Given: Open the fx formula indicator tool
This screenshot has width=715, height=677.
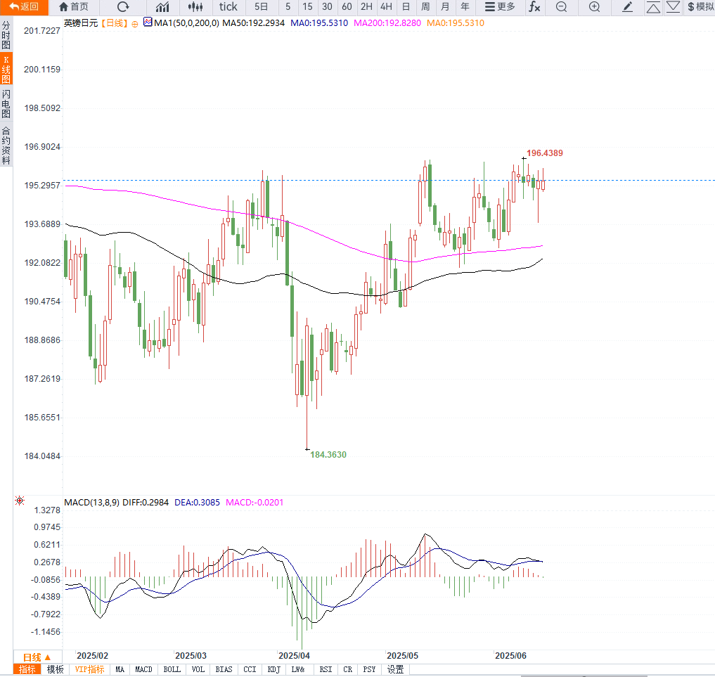Looking at the screenshot, I should [534, 7].
